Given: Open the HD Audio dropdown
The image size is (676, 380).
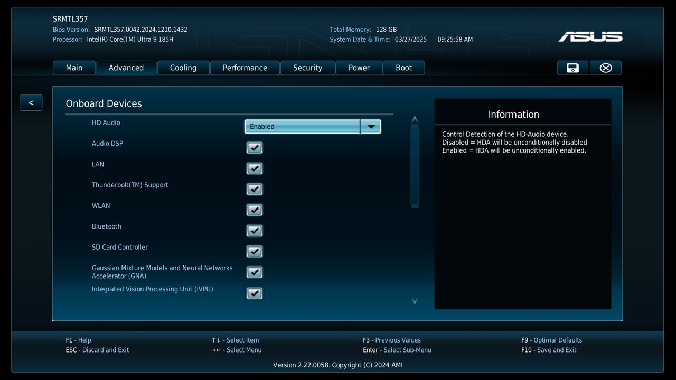Looking at the screenshot, I should 313,127.
